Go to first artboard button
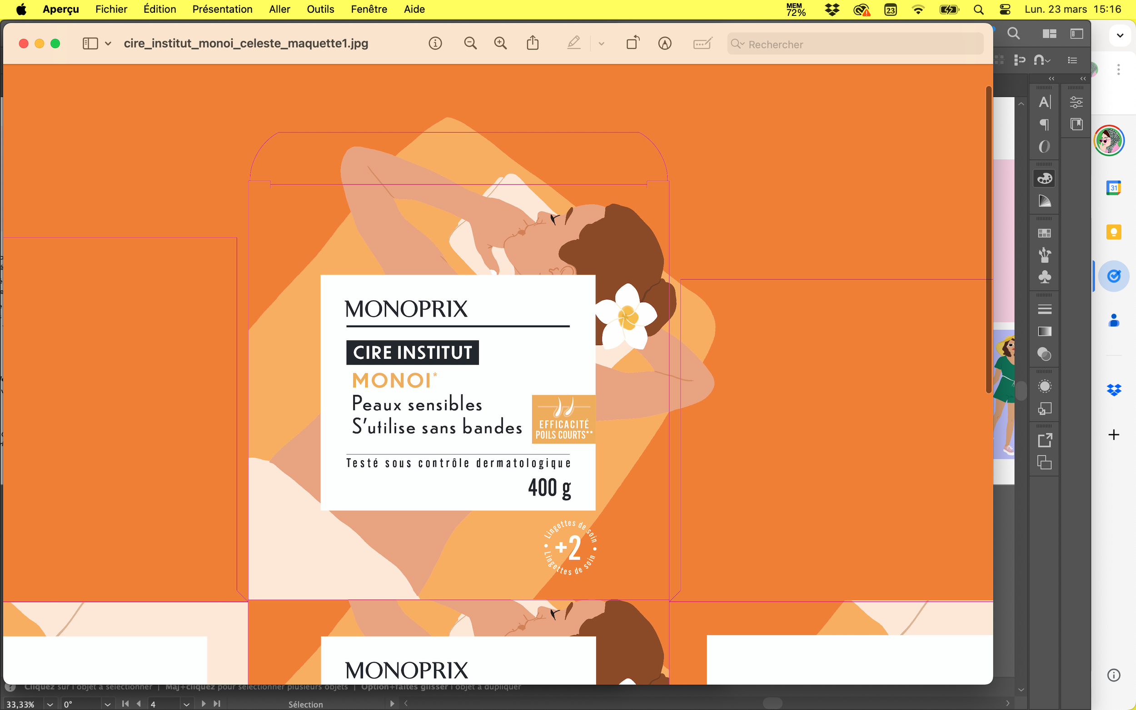1136x710 pixels. pyautogui.click(x=125, y=704)
